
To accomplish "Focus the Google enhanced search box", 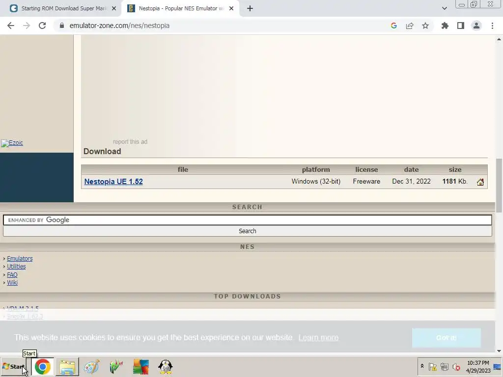I will coord(248,220).
